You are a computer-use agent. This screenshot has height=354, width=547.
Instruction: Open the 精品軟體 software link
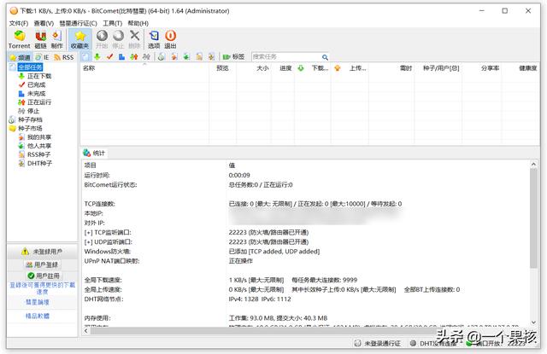click(38, 316)
